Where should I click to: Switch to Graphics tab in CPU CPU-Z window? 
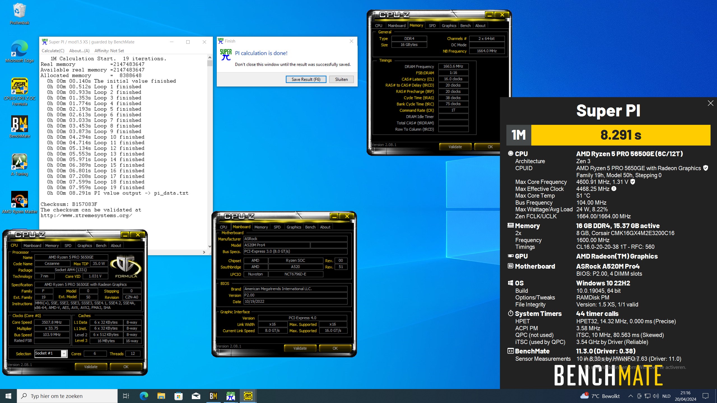point(85,245)
